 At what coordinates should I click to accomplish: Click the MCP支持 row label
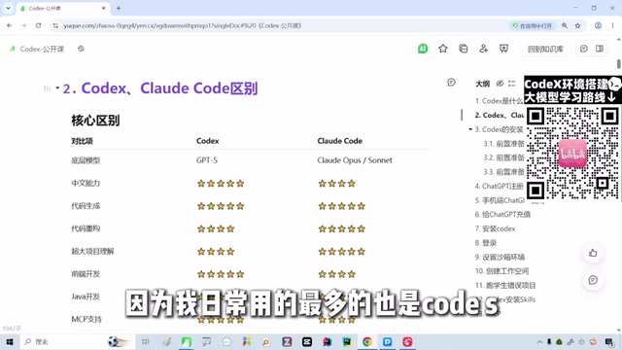click(86, 319)
